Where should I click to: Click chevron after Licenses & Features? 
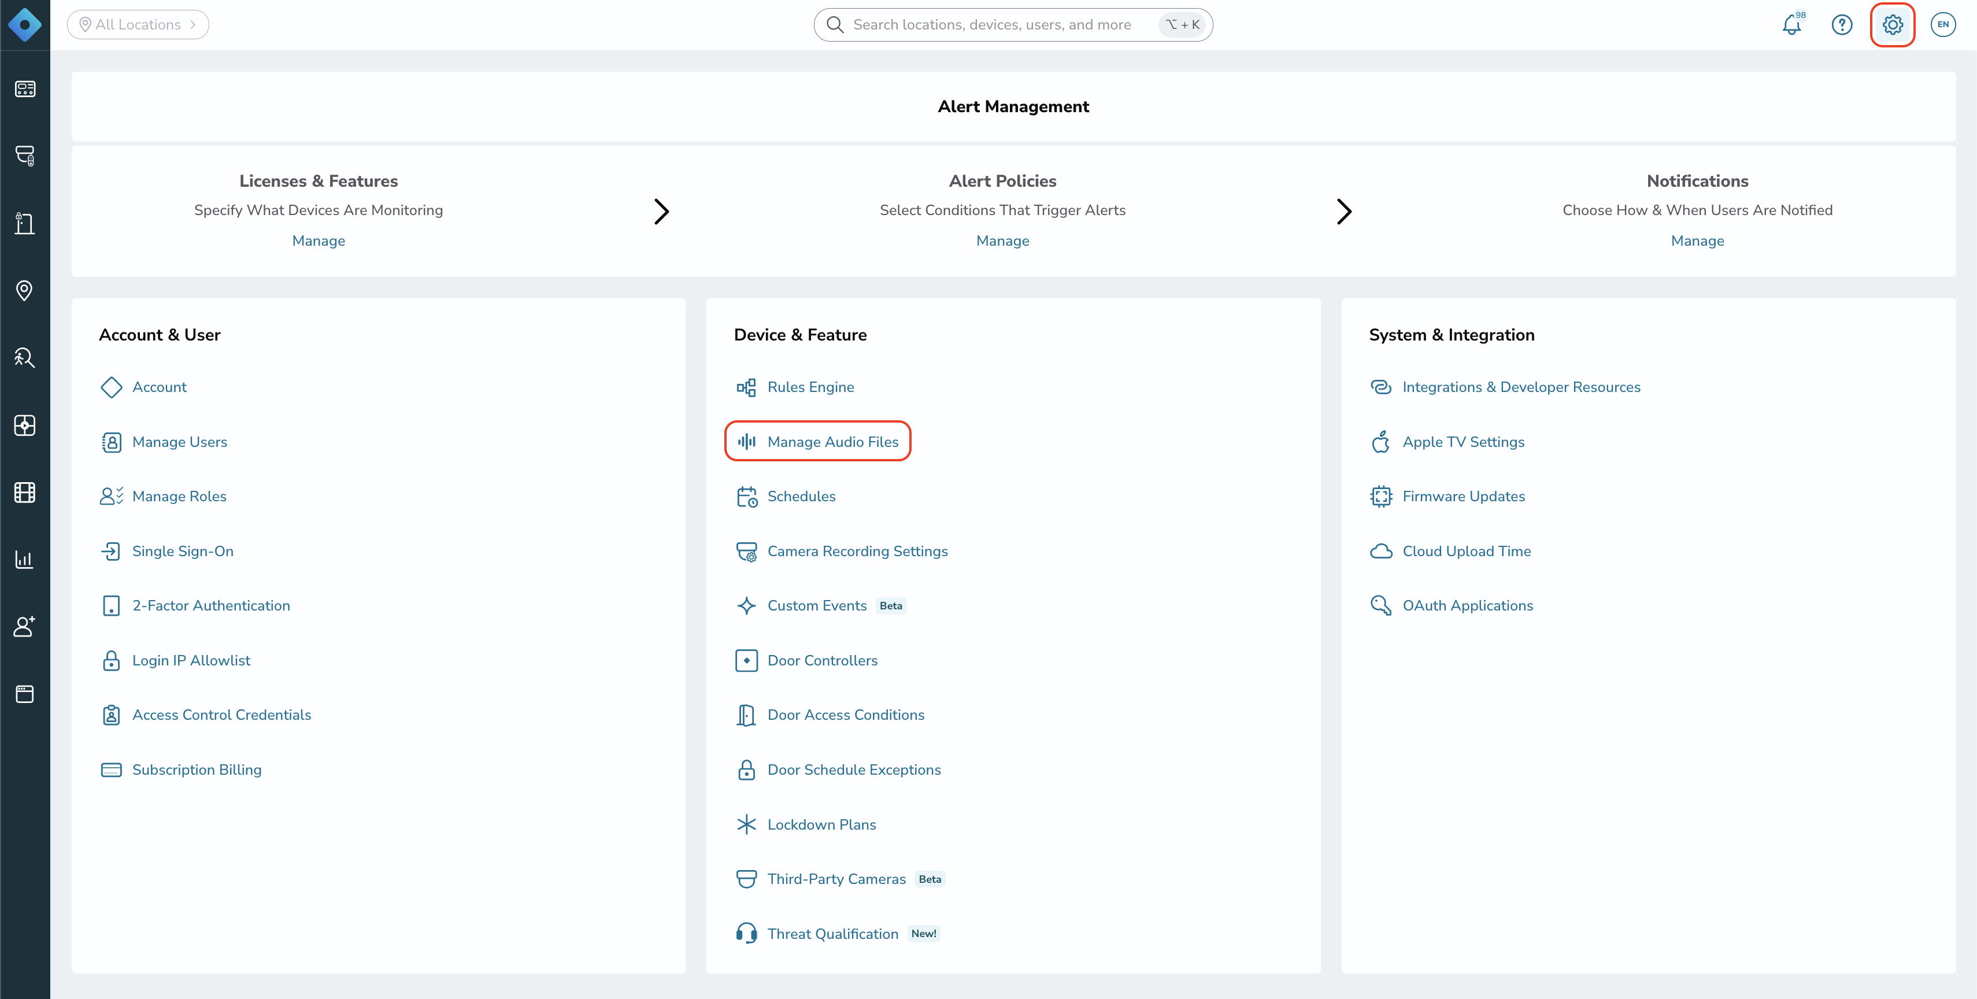(661, 211)
